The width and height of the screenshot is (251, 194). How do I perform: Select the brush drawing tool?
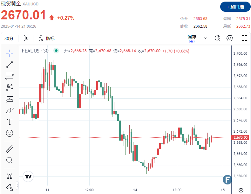10,110
